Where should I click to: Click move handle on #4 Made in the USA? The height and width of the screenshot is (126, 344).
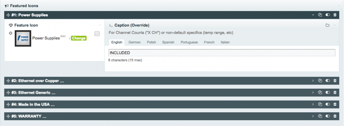pyautogui.click(x=8, y=104)
